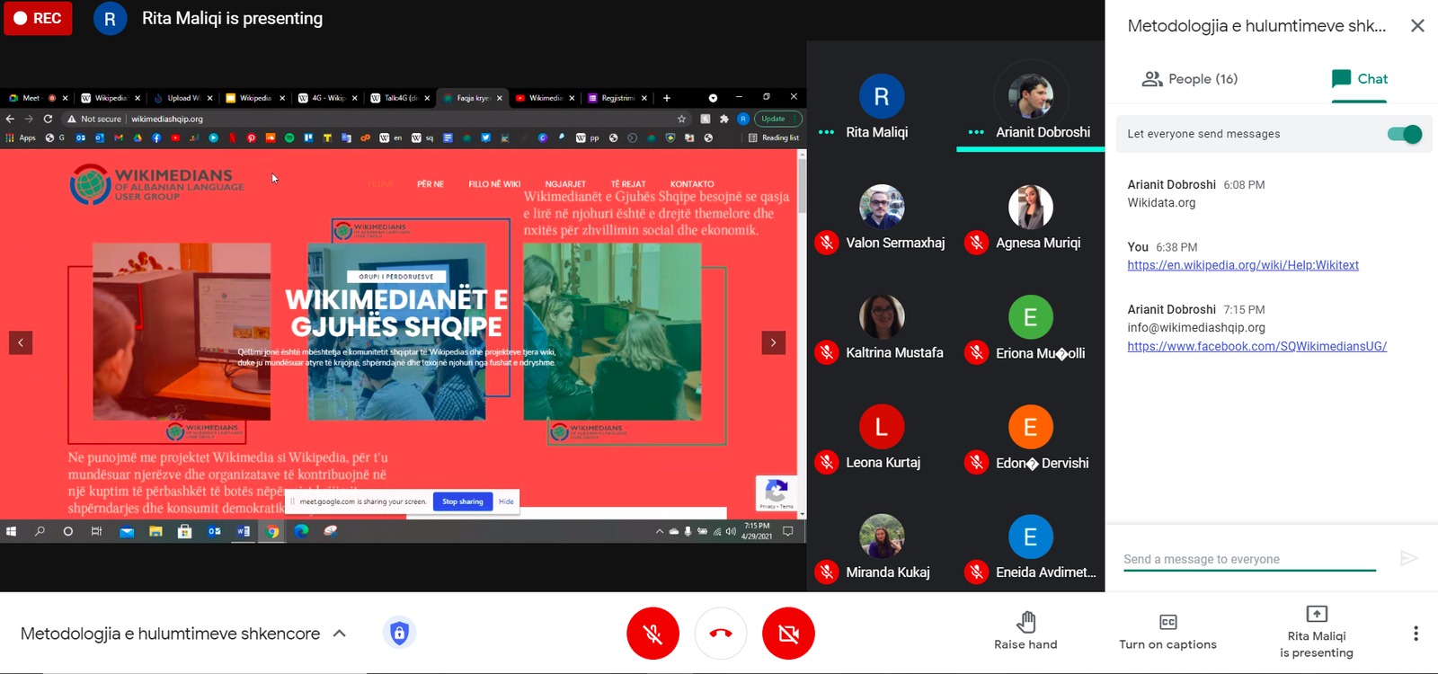Open the Reading list in Chrome
This screenshot has width=1438, height=674.
point(774,137)
